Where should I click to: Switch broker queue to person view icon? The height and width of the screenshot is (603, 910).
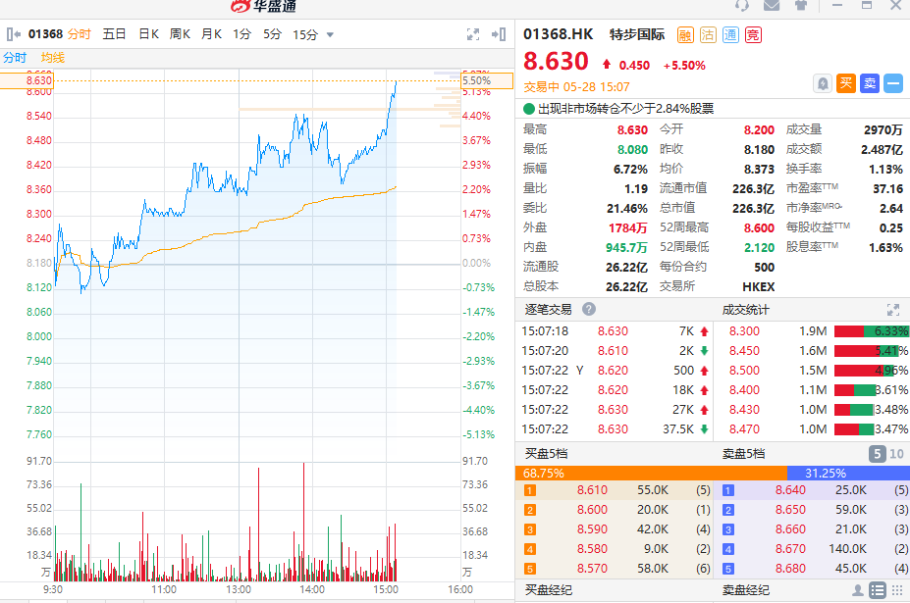point(858,590)
